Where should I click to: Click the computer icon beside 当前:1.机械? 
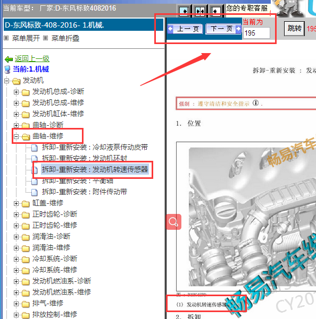(7, 70)
